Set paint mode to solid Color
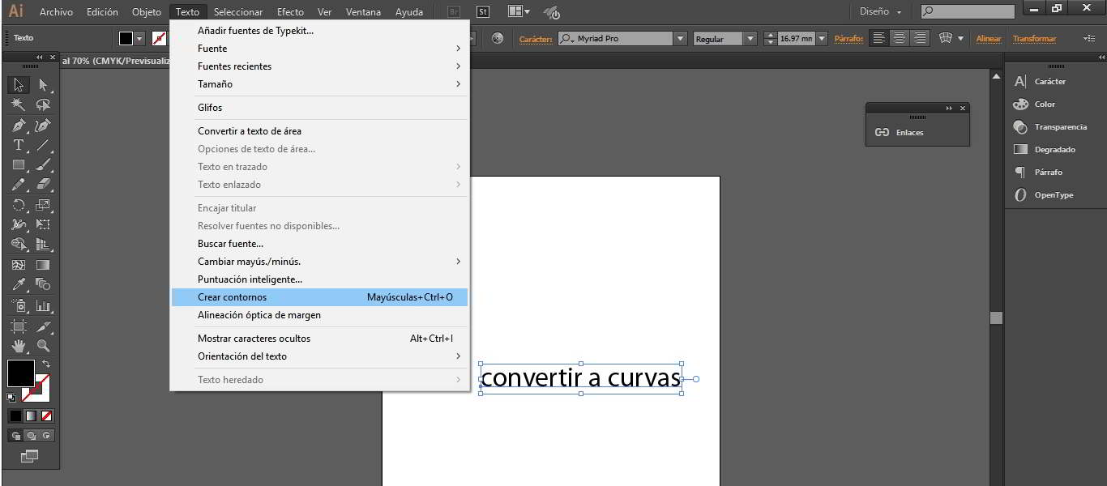The height and width of the screenshot is (486, 1107). [x=15, y=416]
